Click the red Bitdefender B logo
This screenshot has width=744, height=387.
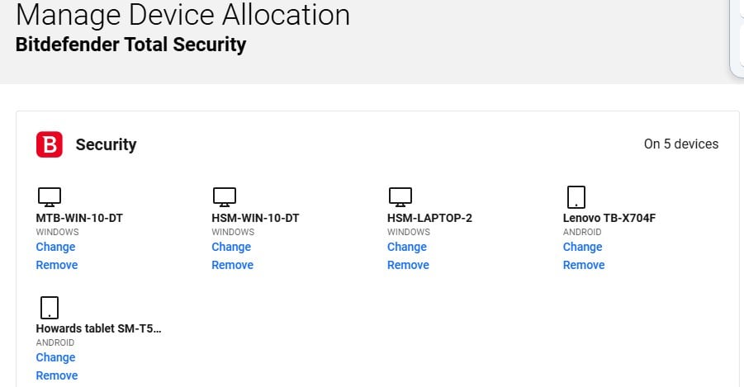click(50, 144)
